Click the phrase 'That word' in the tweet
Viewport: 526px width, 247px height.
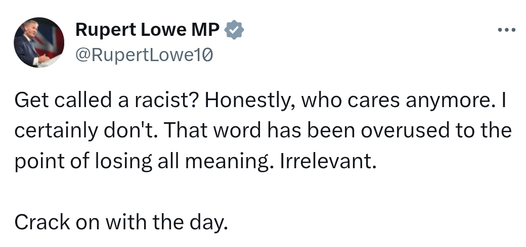tap(212, 131)
